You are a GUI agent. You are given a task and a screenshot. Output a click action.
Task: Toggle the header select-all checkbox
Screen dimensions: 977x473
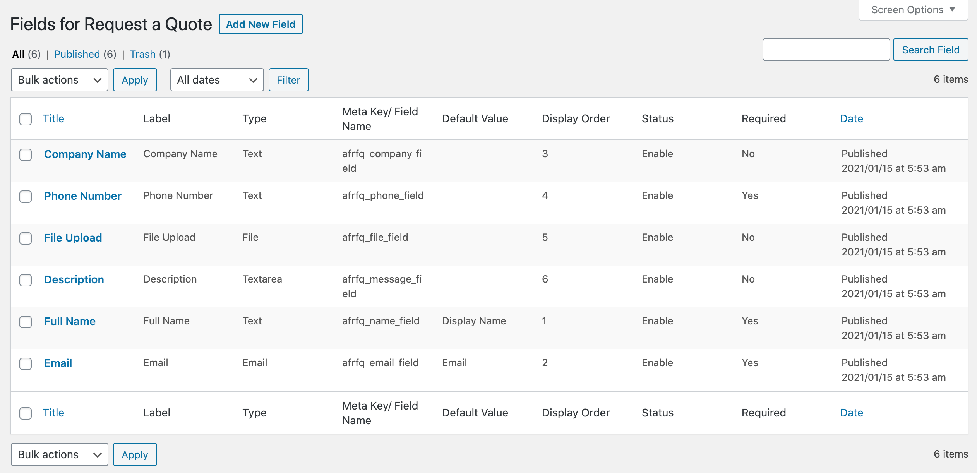26,119
